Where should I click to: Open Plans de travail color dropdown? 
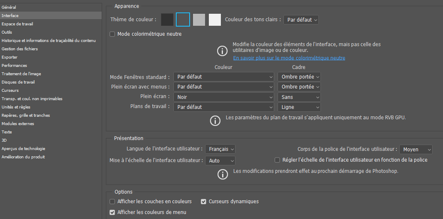click(223, 107)
